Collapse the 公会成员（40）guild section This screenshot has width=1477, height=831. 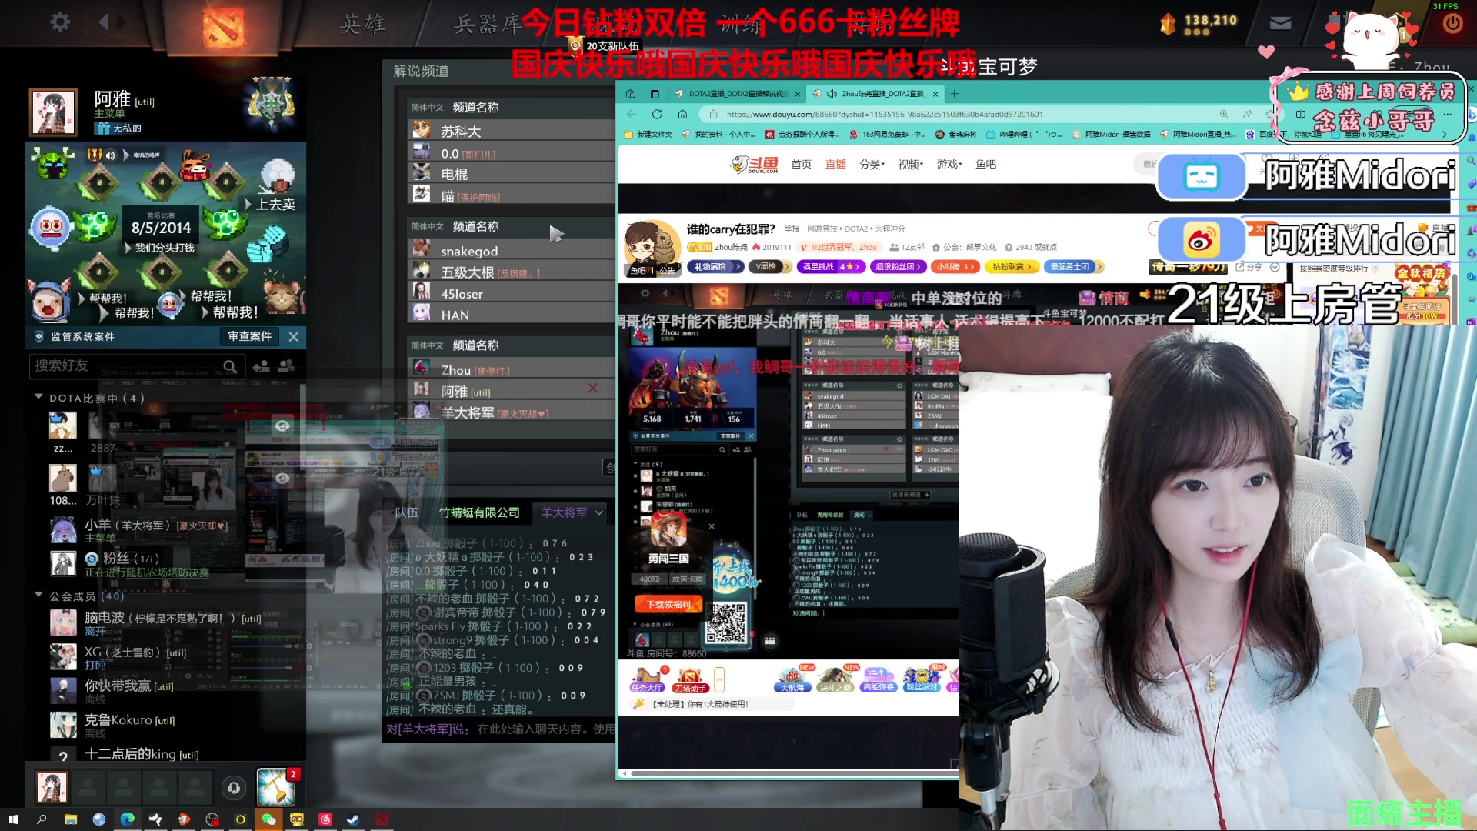tap(38, 595)
